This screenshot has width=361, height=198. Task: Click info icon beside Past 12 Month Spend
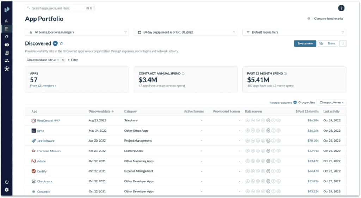(x=286, y=74)
